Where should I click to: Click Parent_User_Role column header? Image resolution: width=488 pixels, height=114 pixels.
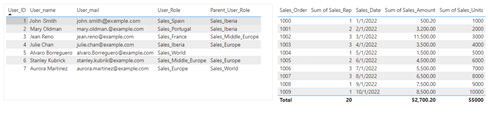230,10
